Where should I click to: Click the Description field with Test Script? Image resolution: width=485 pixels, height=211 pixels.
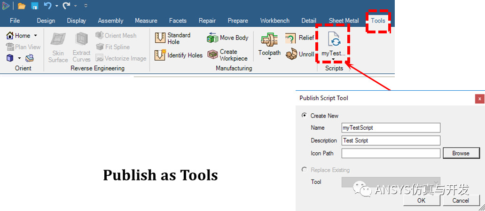pyautogui.click(x=391, y=140)
